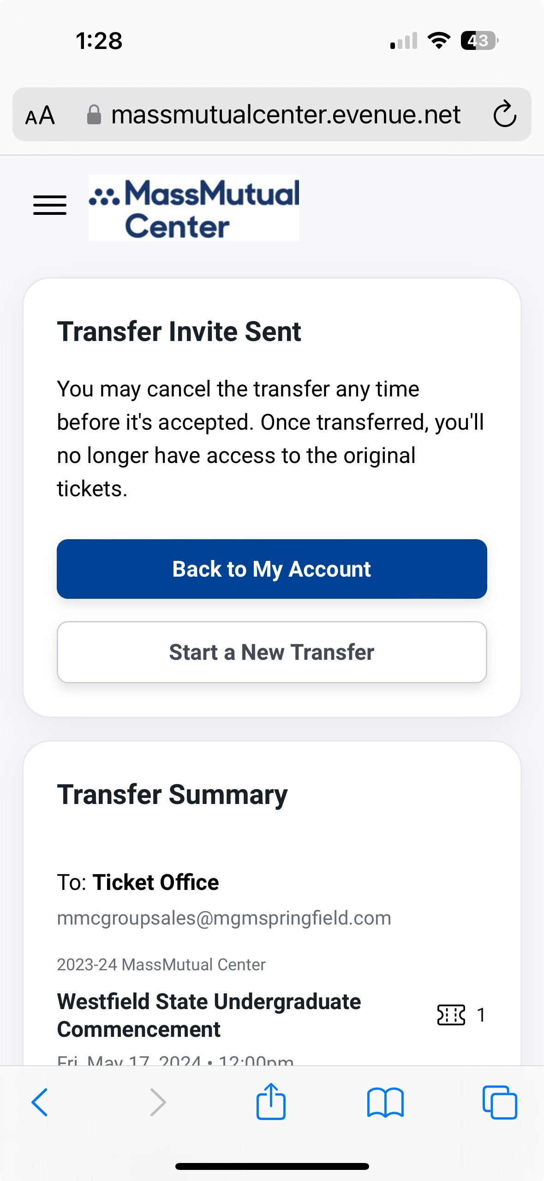Tap the Safari forward arrow
This screenshot has height=1181, width=544.
tap(158, 1102)
